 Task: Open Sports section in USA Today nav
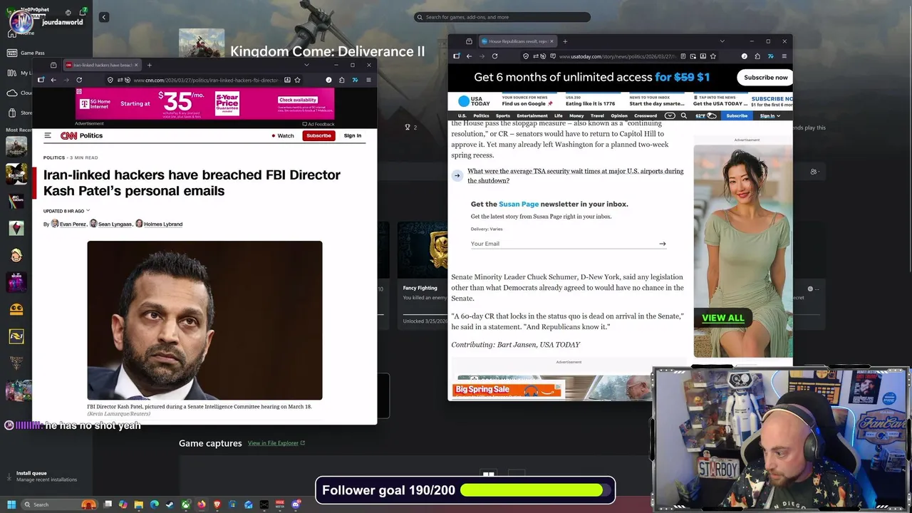[503, 115]
